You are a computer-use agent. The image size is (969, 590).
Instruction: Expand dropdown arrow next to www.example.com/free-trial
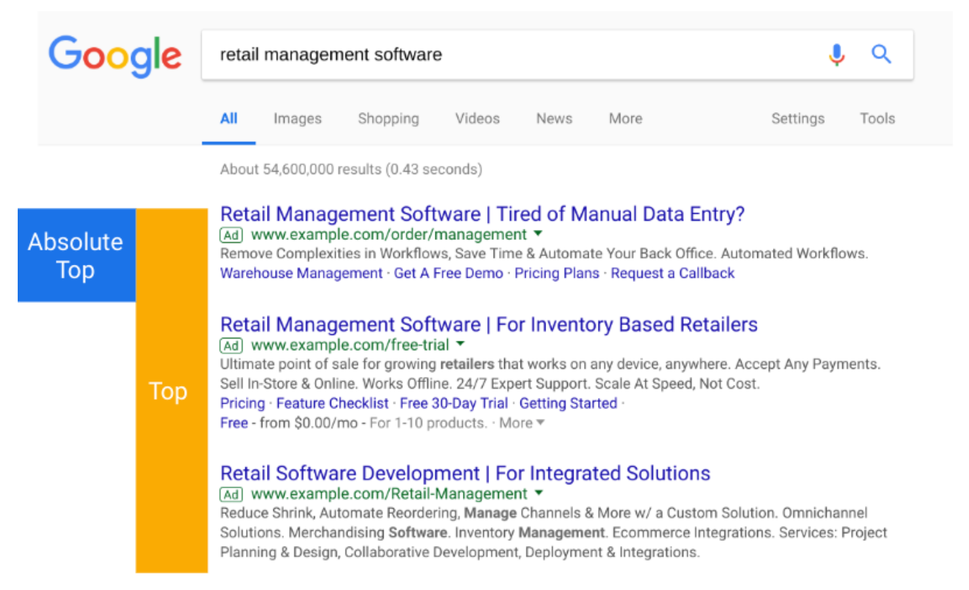click(460, 344)
